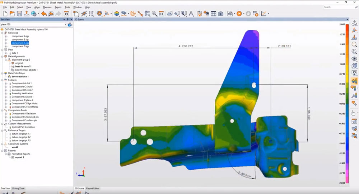Click the globe data share toolbar icon
The image size is (359, 194).
tap(34, 14)
